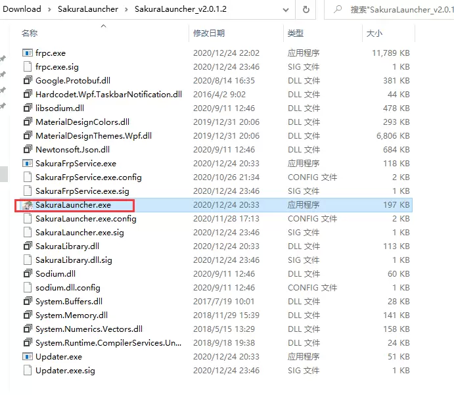454x395 pixels.
Task: Click the 11,789 KB size value
Action: point(391,53)
